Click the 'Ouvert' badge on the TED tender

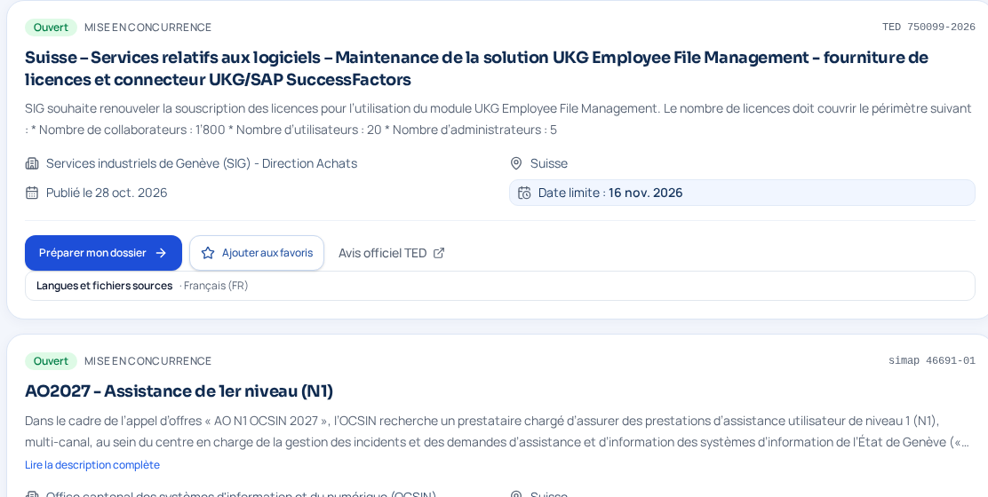(51, 28)
